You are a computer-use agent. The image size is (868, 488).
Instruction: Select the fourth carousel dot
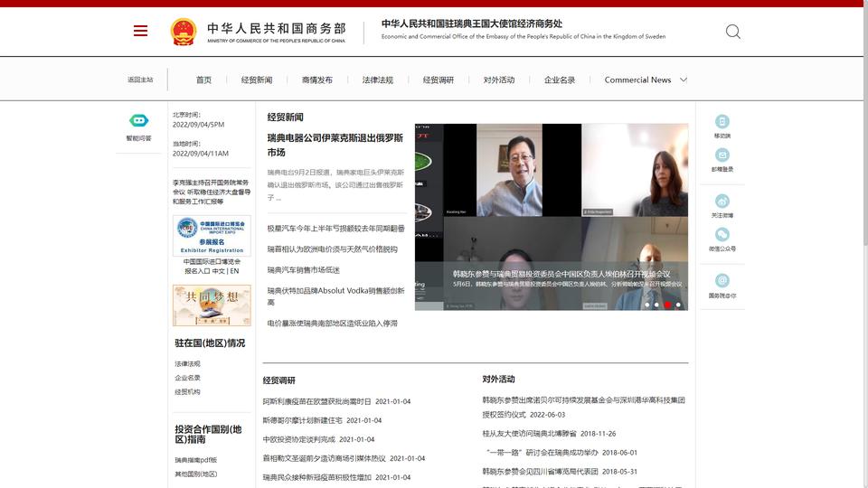tap(678, 305)
